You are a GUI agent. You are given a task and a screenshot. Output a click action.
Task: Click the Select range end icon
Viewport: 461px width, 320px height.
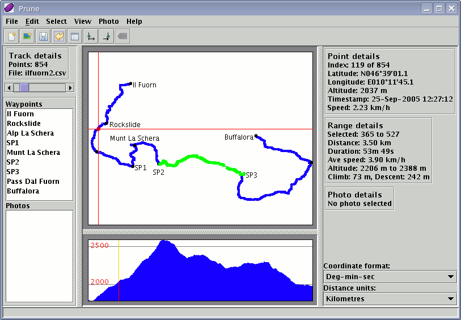(106, 37)
